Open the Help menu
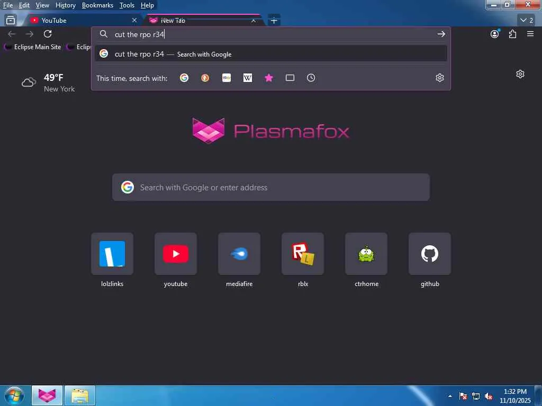 pos(147,5)
